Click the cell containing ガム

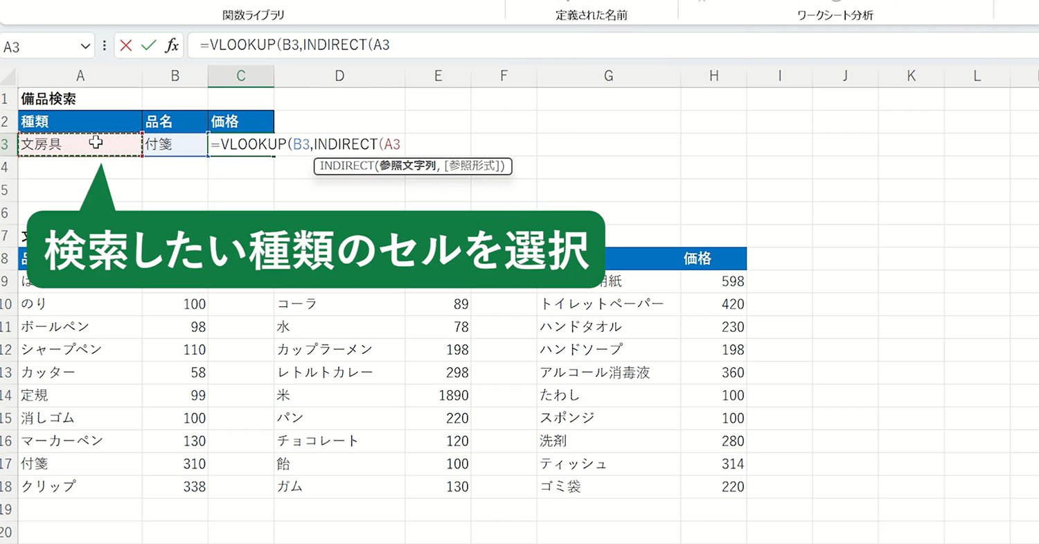339,486
